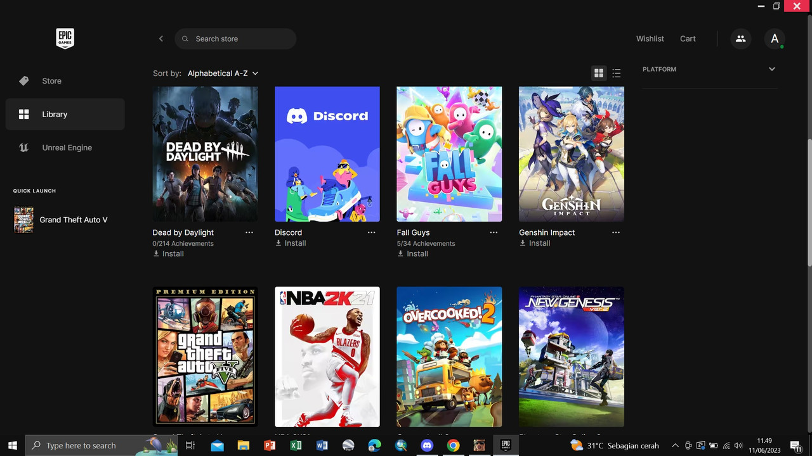The height and width of the screenshot is (456, 812).
Task: Open Discord cover art
Action: pyautogui.click(x=327, y=154)
